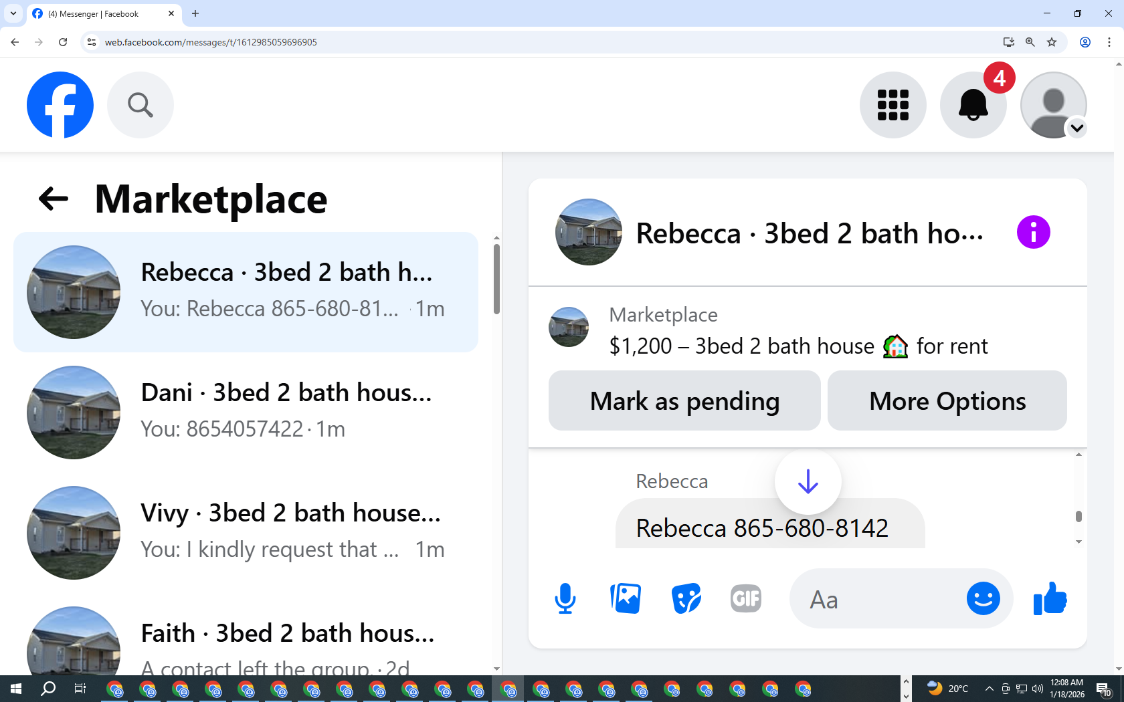Click the listing thumbnail beside Marketplace label
The width and height of the screenshot is (1124, 702).
pos(569,327)
